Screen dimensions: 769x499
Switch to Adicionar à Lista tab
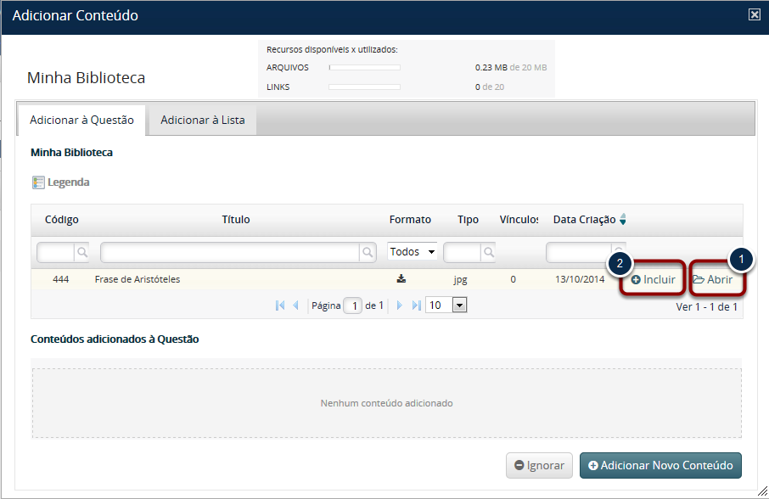[203, 121]
